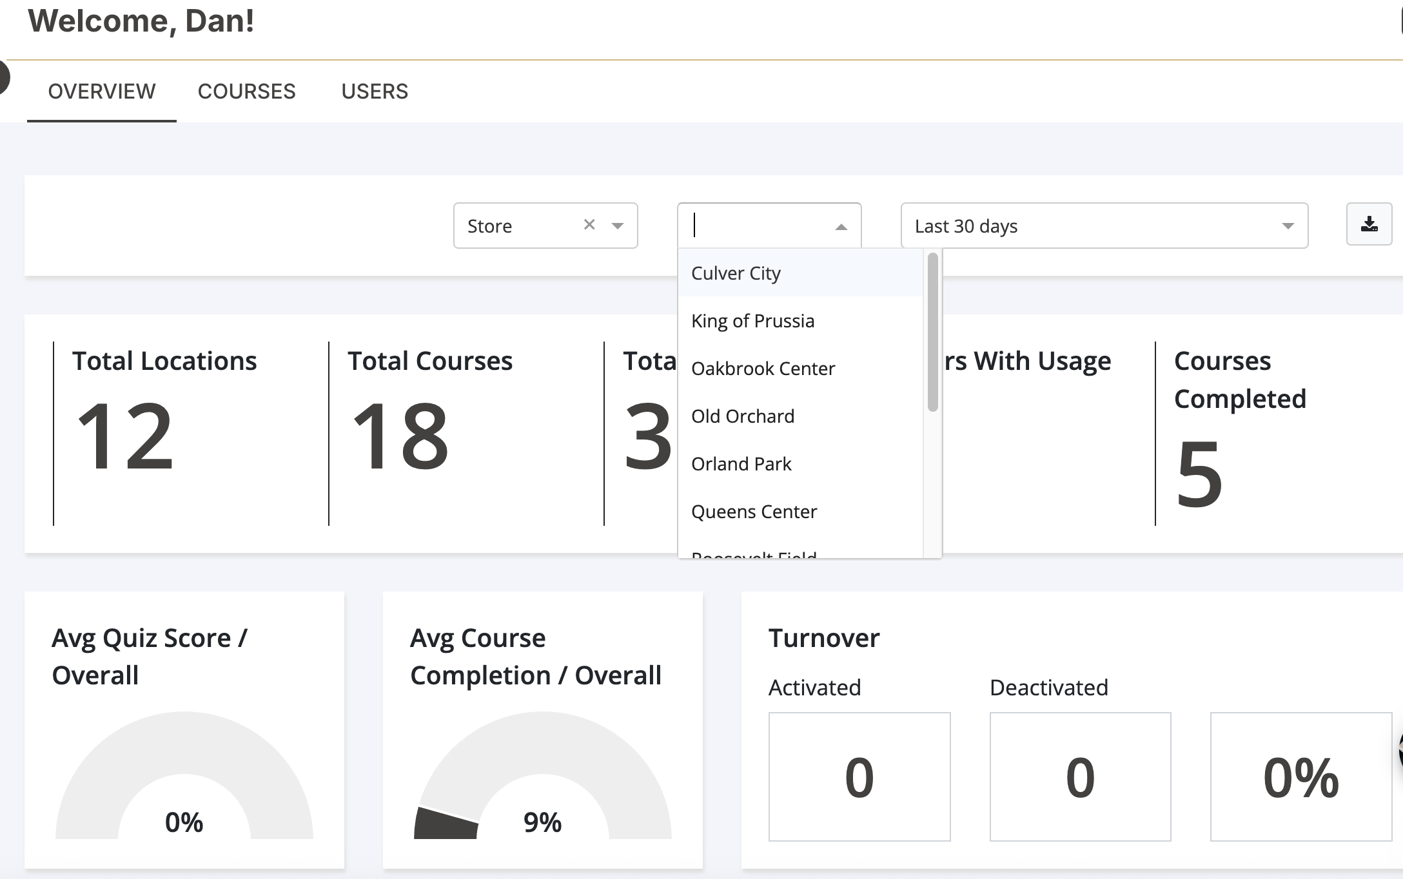Open the Last 30 days dropdown

[x=1104, y=226]
